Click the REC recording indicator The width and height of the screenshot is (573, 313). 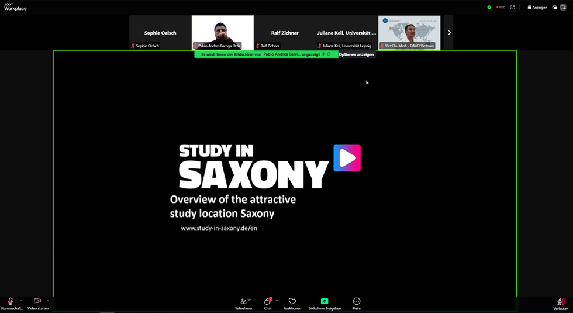tap(500, 8)
